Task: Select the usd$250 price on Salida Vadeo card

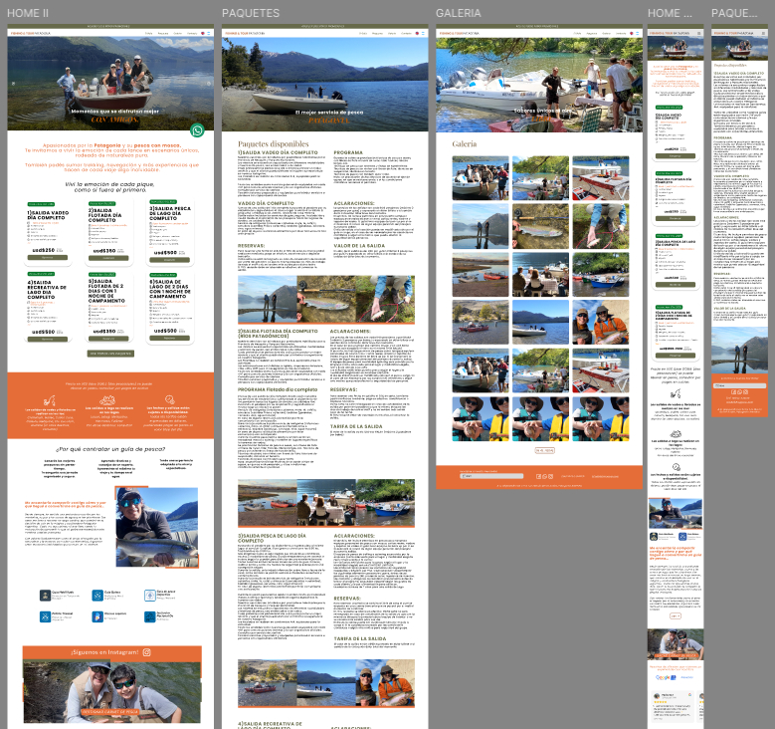Action: click(44, 250)
